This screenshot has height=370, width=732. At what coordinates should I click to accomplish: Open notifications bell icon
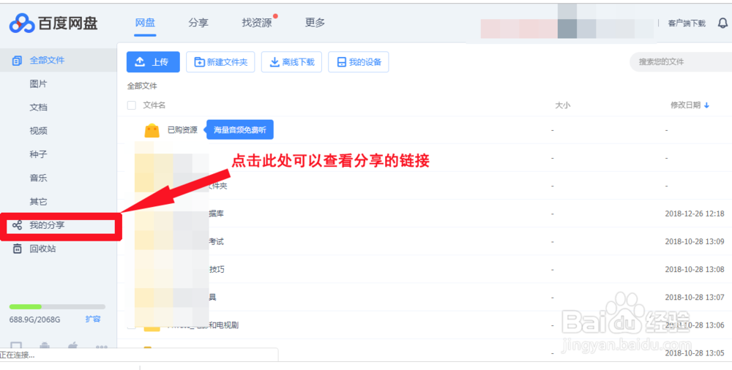point(722,23)
